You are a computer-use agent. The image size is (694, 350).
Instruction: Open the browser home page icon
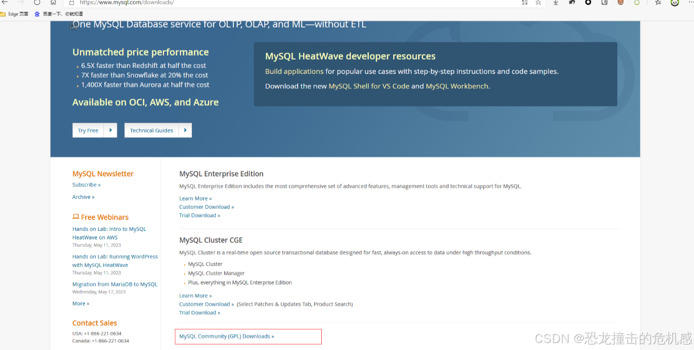point(53,2)
